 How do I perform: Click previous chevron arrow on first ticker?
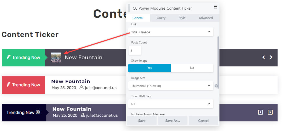264,57
